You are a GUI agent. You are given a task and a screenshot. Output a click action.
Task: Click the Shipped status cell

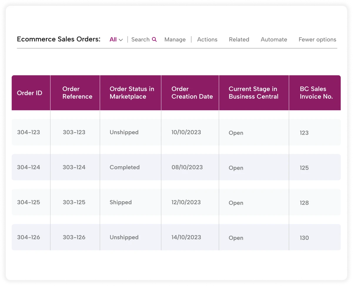(121, 202)
